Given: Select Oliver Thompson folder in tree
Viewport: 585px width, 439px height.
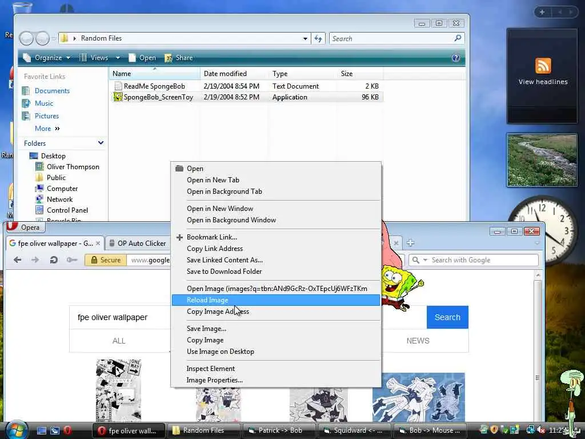Looking at the screenshot, I should coord(73,167).
